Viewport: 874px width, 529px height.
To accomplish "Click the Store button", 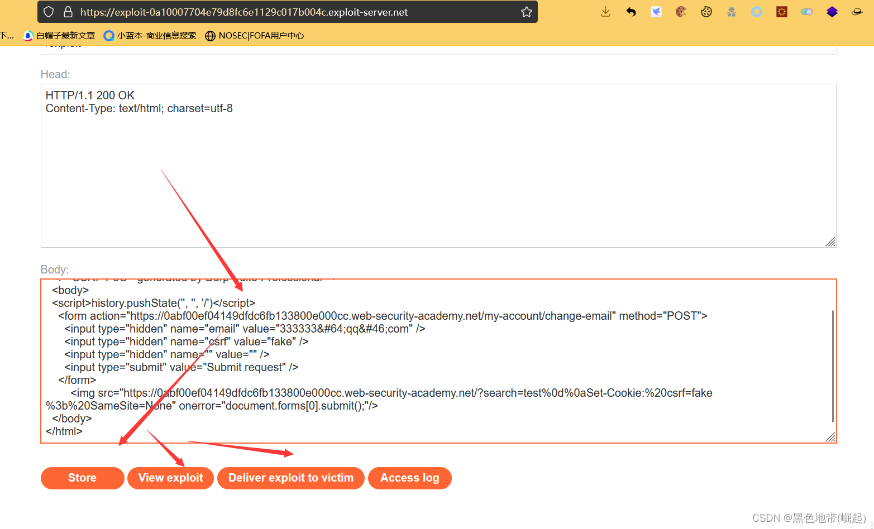I will pyautogui.click(x=82, y=478).
